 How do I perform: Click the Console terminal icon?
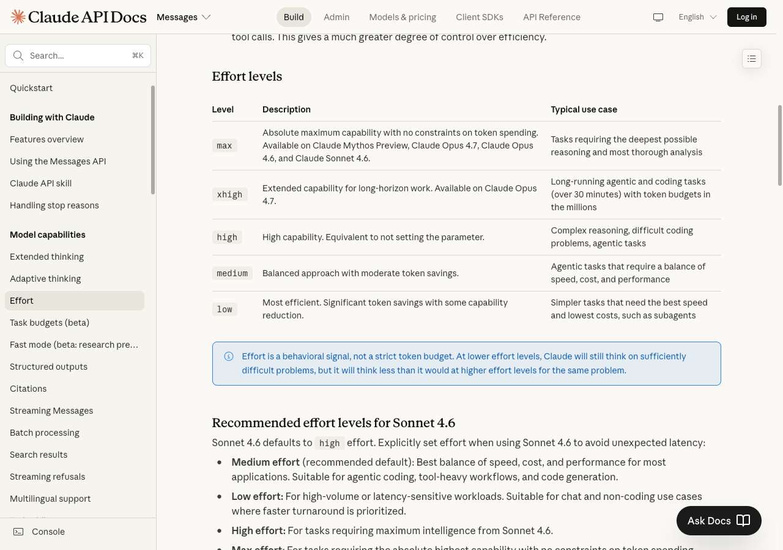point(18,532)
